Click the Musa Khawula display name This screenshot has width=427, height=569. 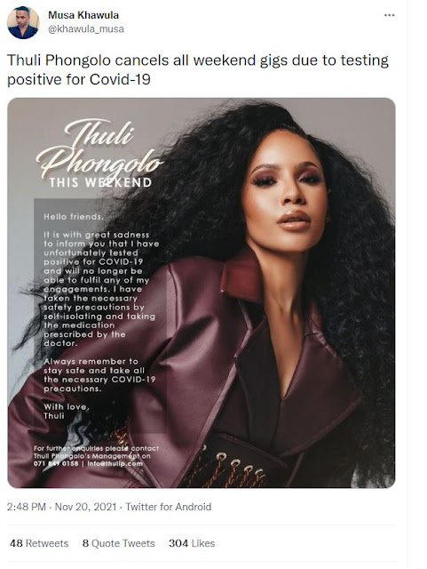(83, 15)
